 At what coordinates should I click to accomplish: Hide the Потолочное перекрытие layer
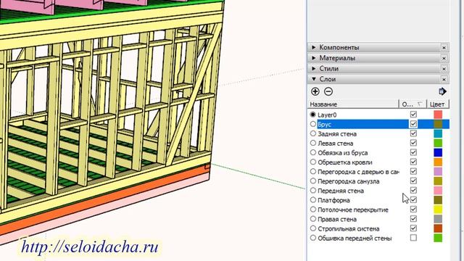click(413, 210)
